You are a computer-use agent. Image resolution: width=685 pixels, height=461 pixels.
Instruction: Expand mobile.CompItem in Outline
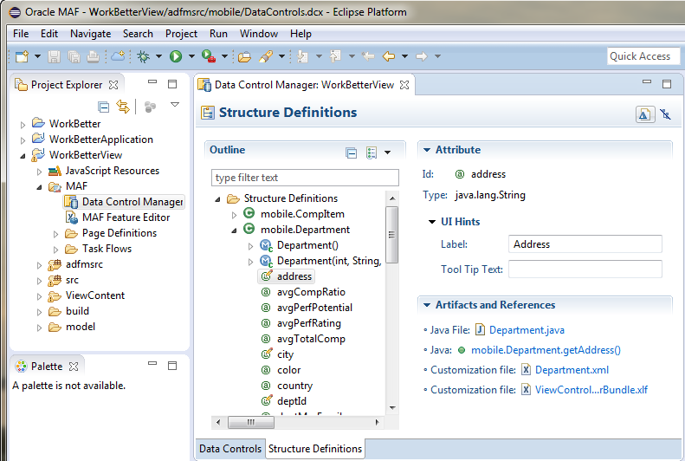(x=234, y=215)
